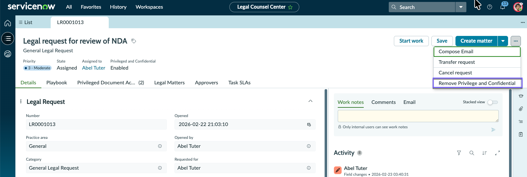Open the Legal Counsel Center pill
Image resolution: width=527 pixels, height=177 pixels.
(264, 7)
